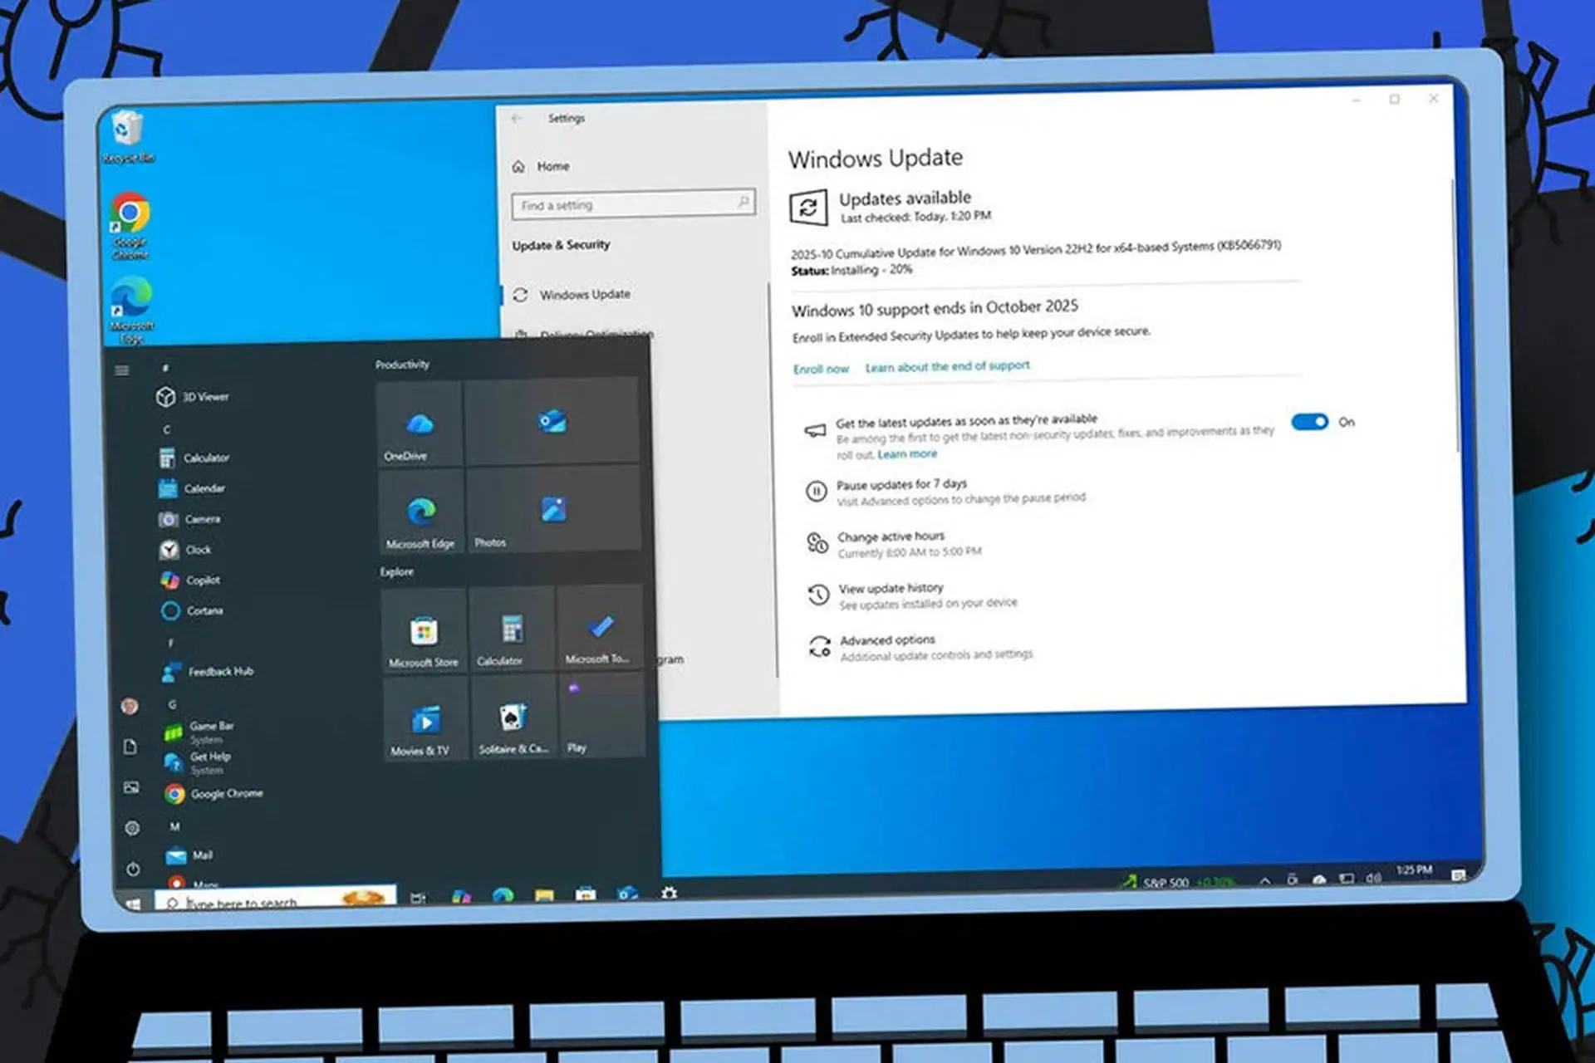Click the Start menu user account icon

click(129, 706)
